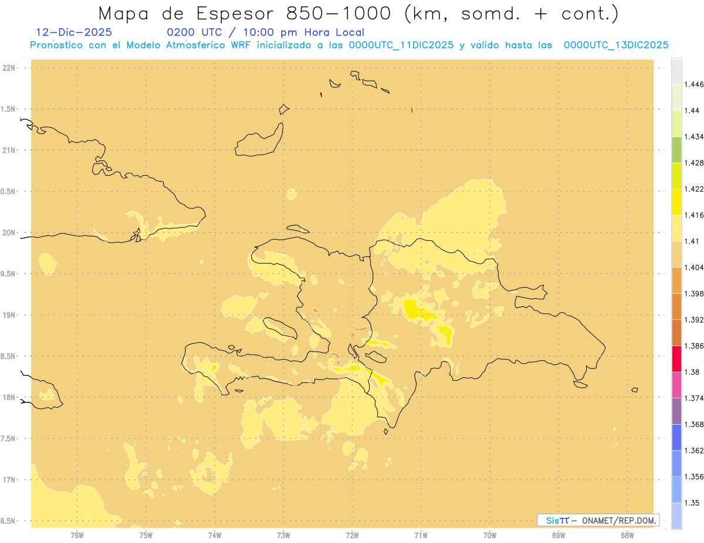Click the legend value "1.44"
704x543 pixels.
click(693, 111)
